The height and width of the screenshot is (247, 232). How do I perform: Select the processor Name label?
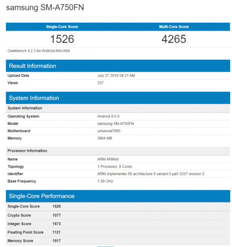coord(13,159)
